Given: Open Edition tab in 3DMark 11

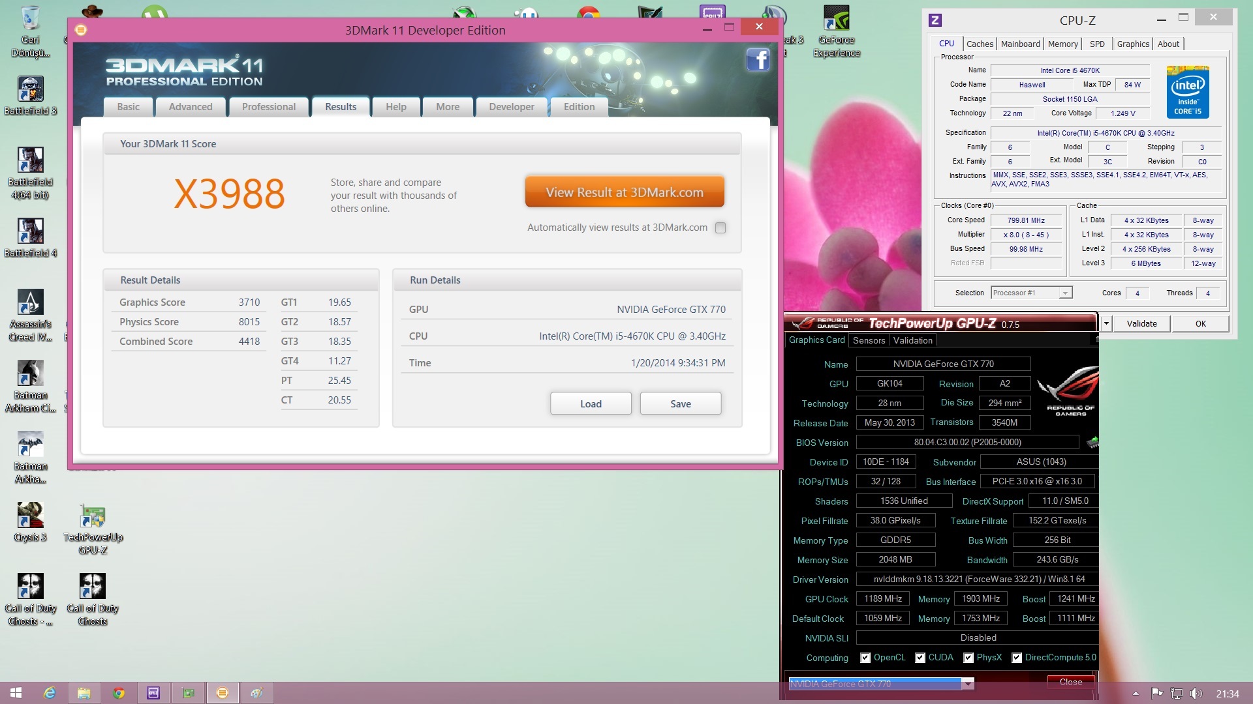Looking at the screenshot, I should point(580,107).
